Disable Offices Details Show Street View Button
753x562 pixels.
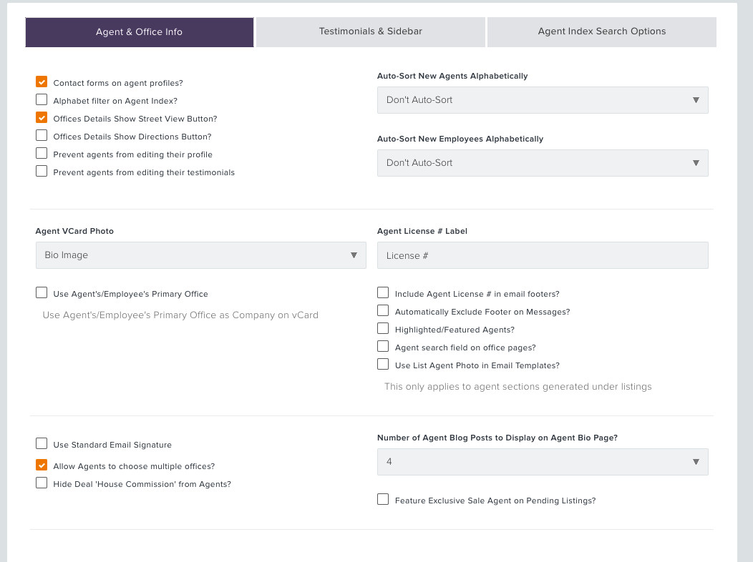click(x=42, y=117)
